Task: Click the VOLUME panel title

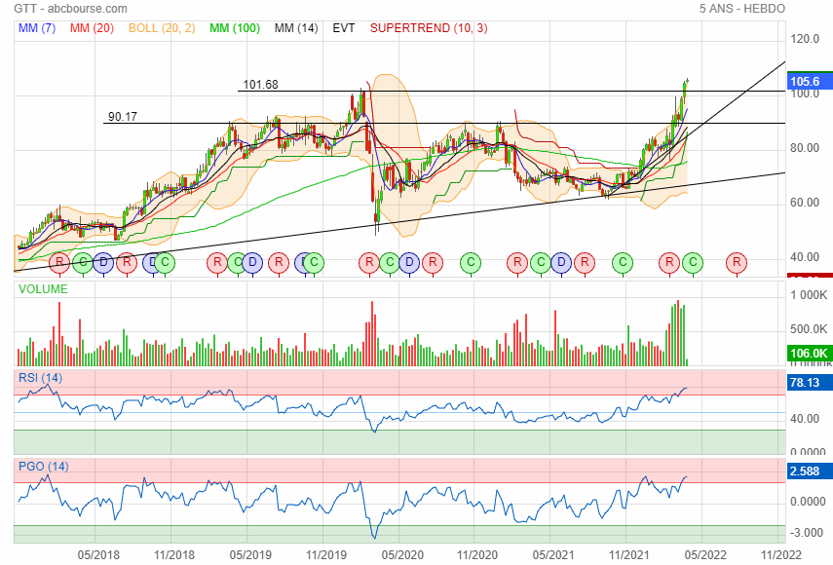Action: coord(43,289)
